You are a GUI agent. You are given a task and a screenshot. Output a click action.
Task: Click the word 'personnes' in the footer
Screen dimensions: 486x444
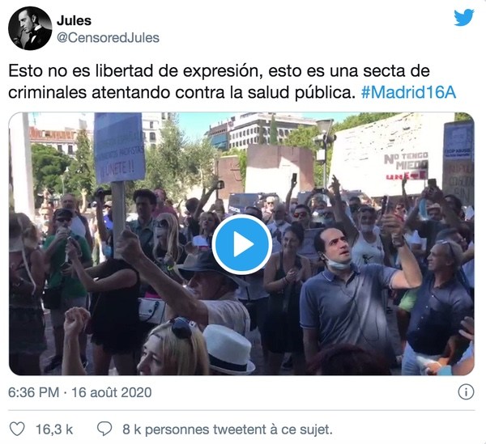[x=177, y=429]
